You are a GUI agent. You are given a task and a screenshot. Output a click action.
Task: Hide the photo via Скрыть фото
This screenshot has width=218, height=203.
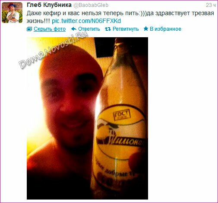[50, 29]
